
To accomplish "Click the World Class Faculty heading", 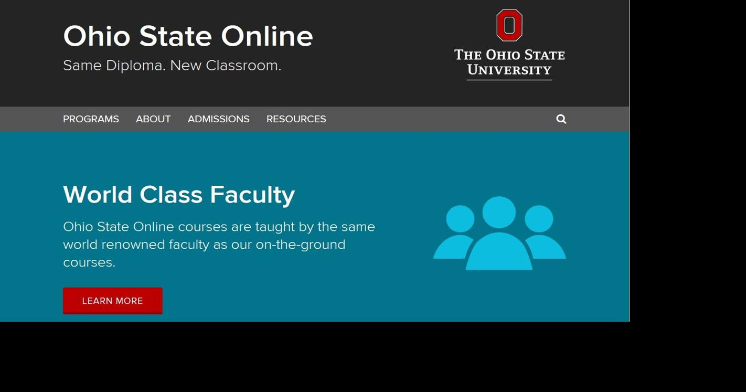I will click(x=179, y=195).
